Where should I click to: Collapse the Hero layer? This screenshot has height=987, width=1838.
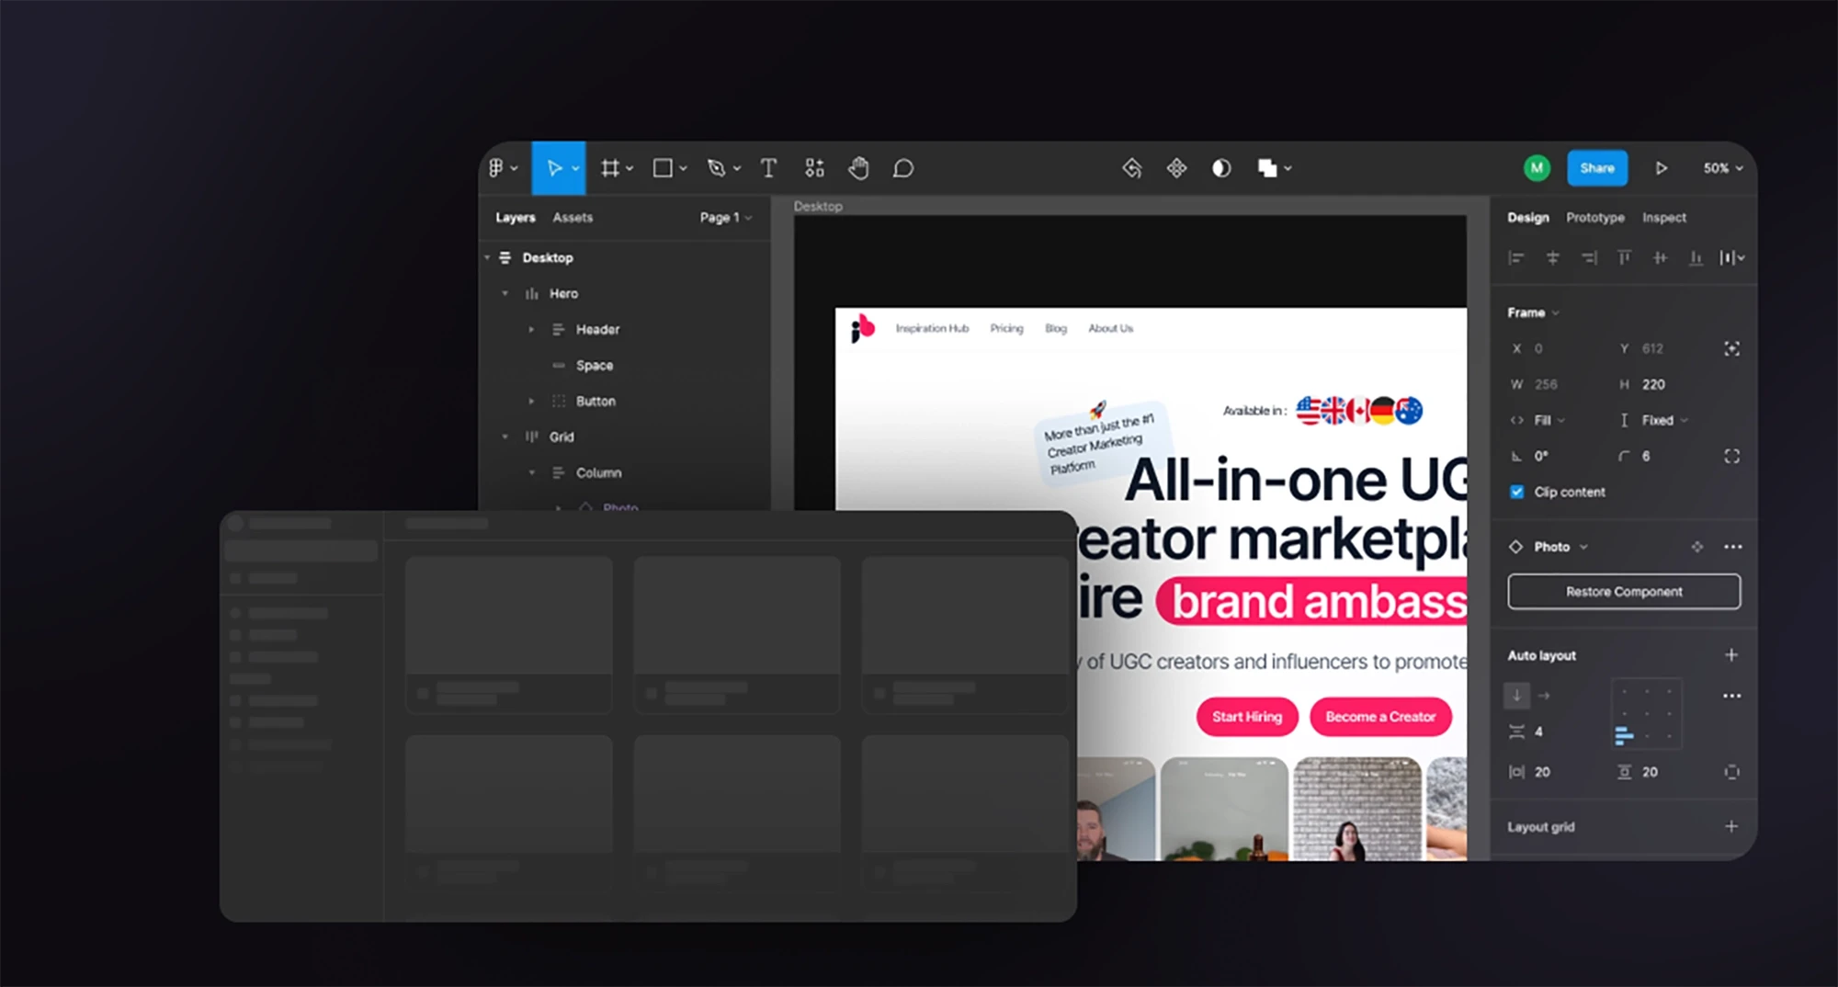coord(505,294)
